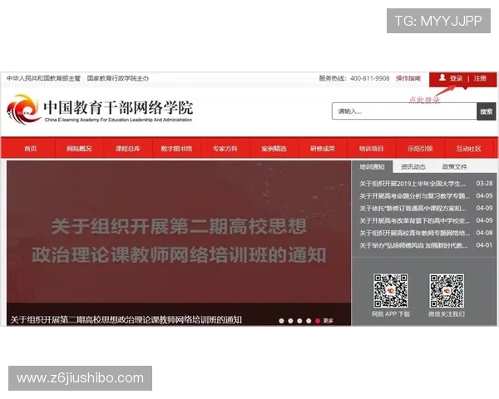The height and width of the screenshot is (399, 499).
Task: Open 网院概况 navigation item
Action: [79, 149]
